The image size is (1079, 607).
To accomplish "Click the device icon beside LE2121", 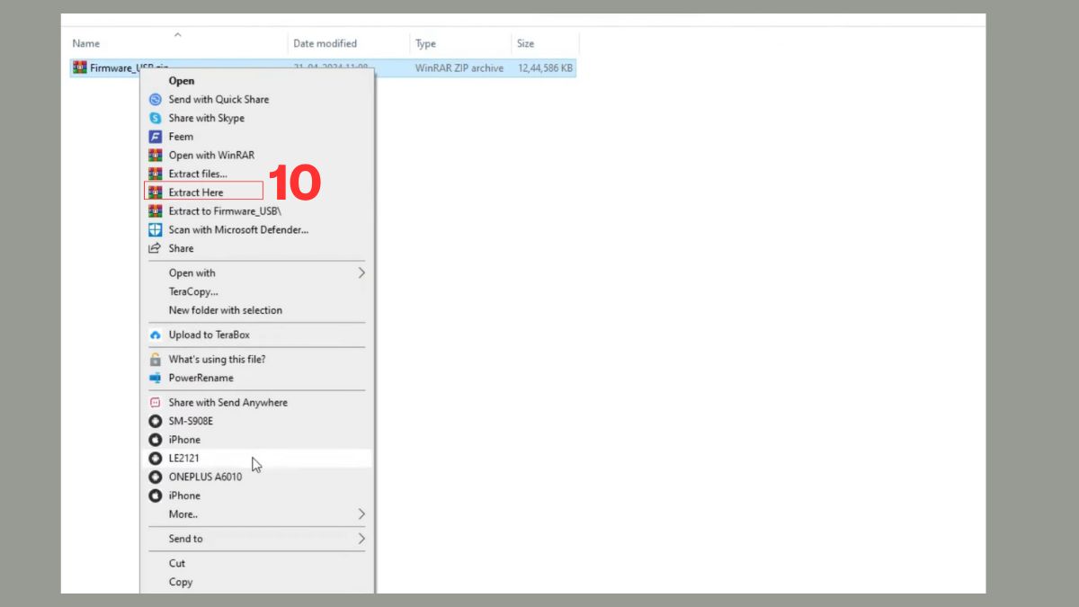I will point(155,458).
